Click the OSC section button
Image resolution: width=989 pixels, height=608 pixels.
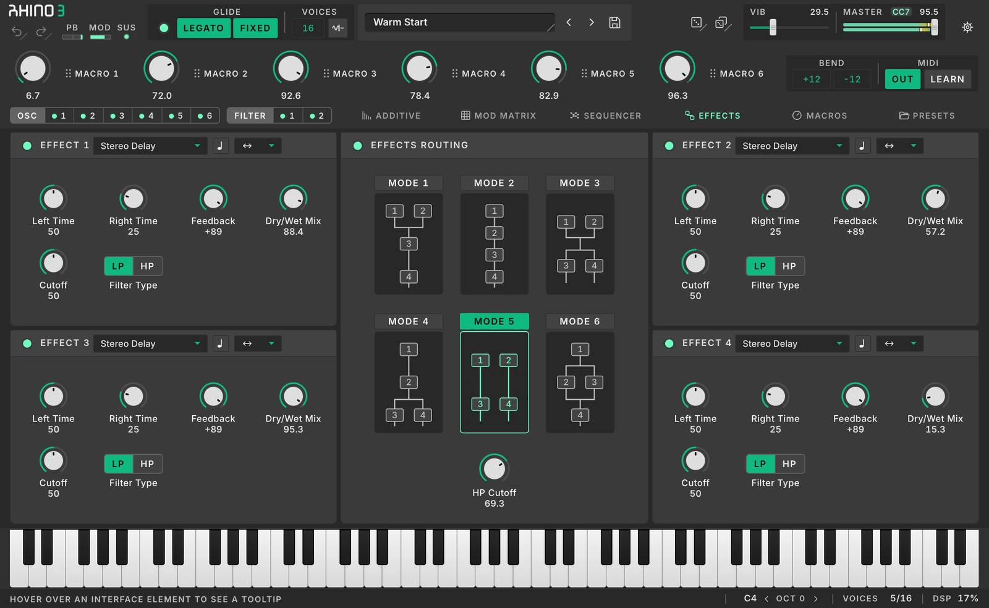[27, 116]
